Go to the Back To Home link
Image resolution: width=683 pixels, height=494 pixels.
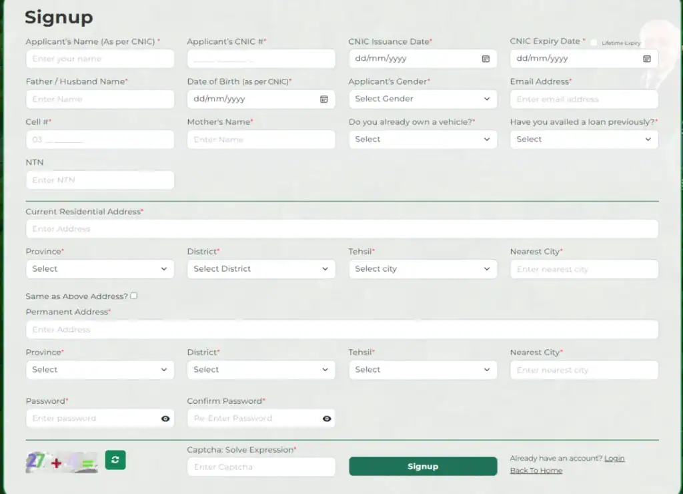coord(536,471)
